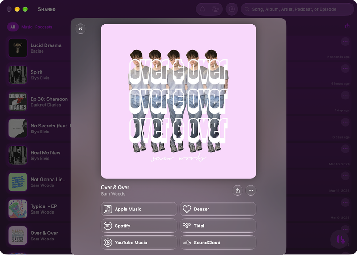The image size is (357, 255).
Task: Share Over & Over via share button
Action: [x=237, y=190]
